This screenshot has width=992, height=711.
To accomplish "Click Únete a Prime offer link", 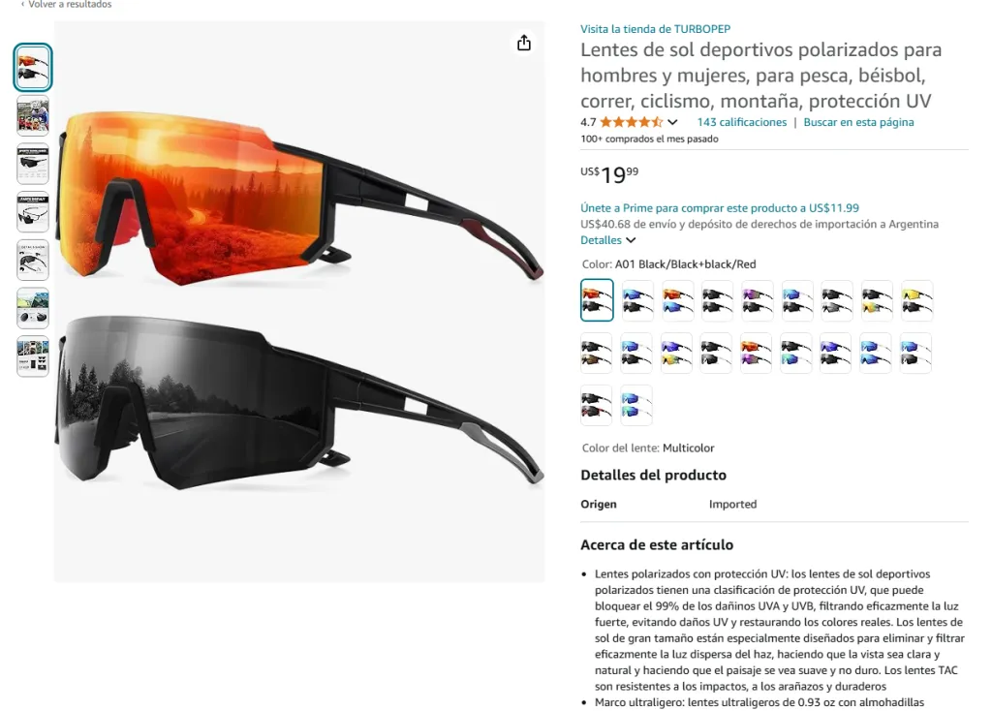I will tap(720, 208).
